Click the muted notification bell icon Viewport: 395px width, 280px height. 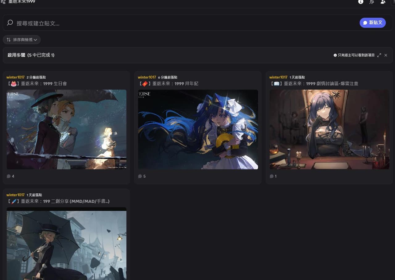(372, 2)
